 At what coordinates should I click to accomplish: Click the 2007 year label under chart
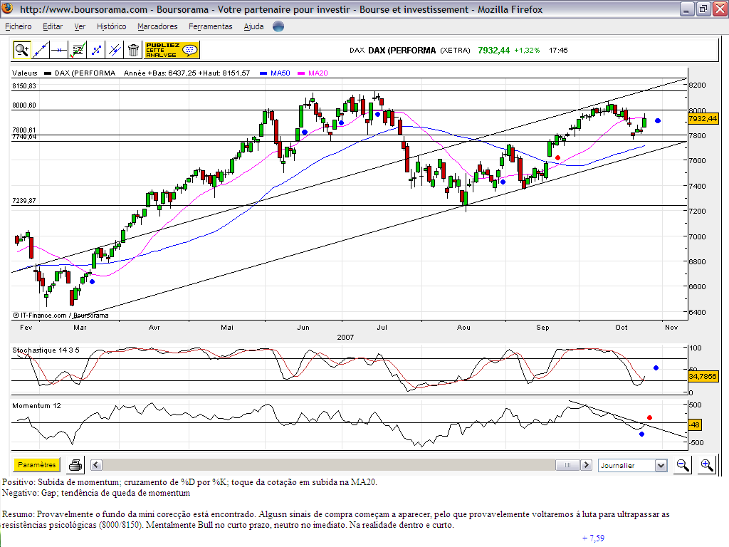tap(345, 337)
